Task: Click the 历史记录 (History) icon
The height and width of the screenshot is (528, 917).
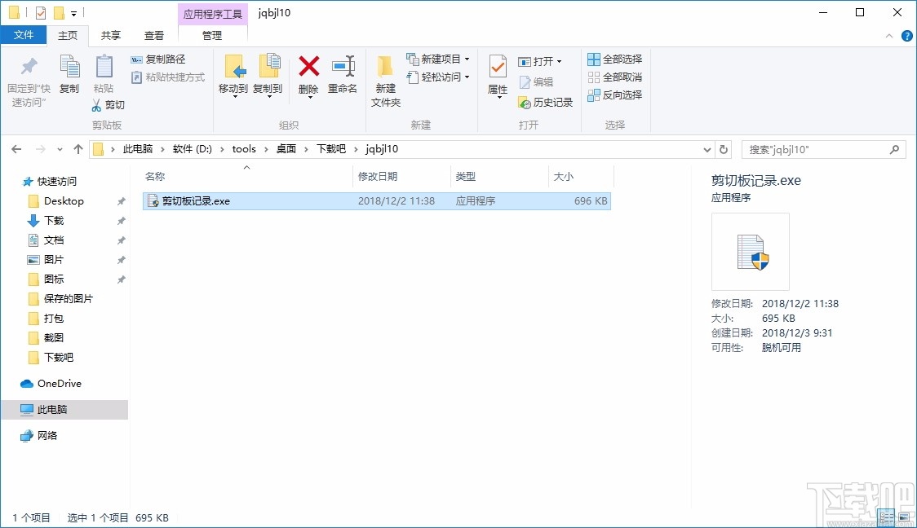Action: (545, 103)
